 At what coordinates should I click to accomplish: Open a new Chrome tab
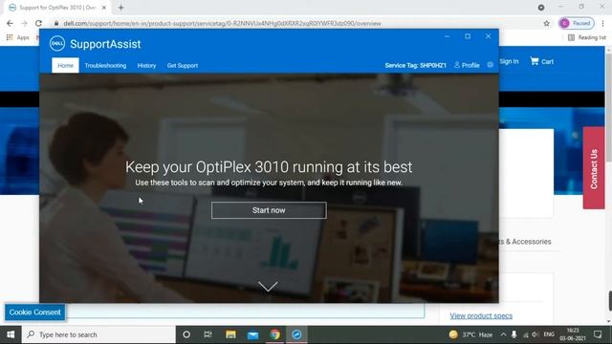point(121,8)
